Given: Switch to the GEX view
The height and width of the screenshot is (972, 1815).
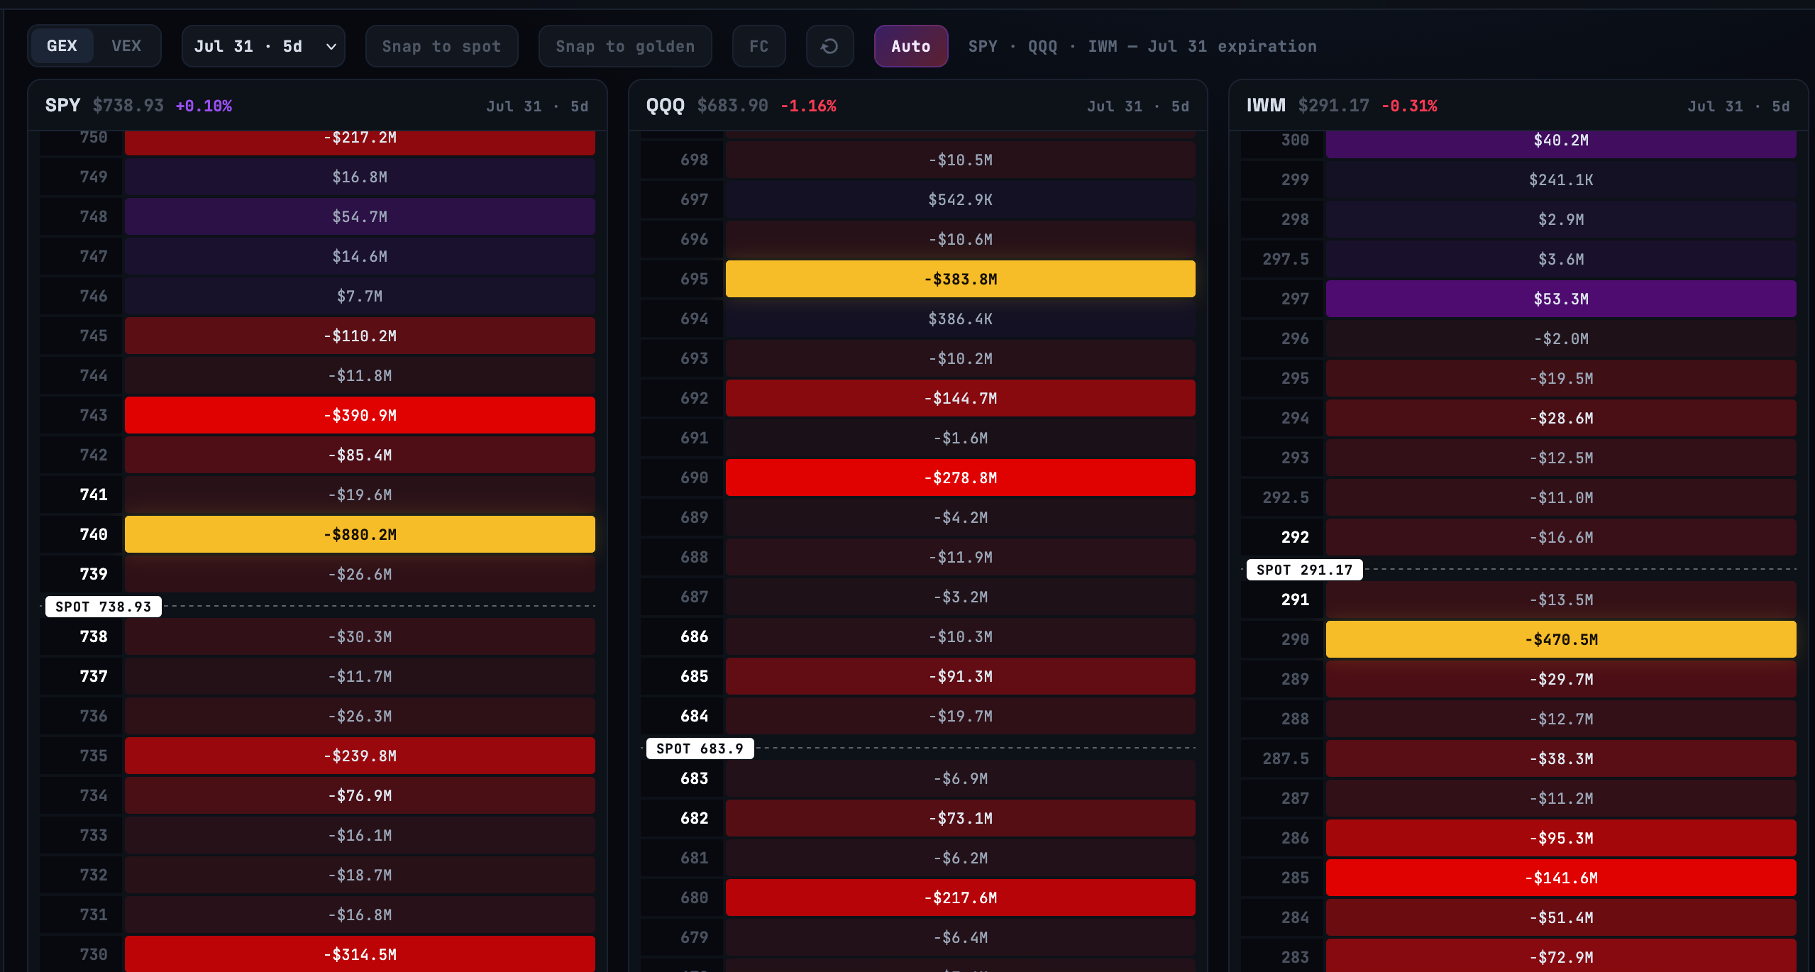Looking at the screenshot, I should click(x=62, y=46).
